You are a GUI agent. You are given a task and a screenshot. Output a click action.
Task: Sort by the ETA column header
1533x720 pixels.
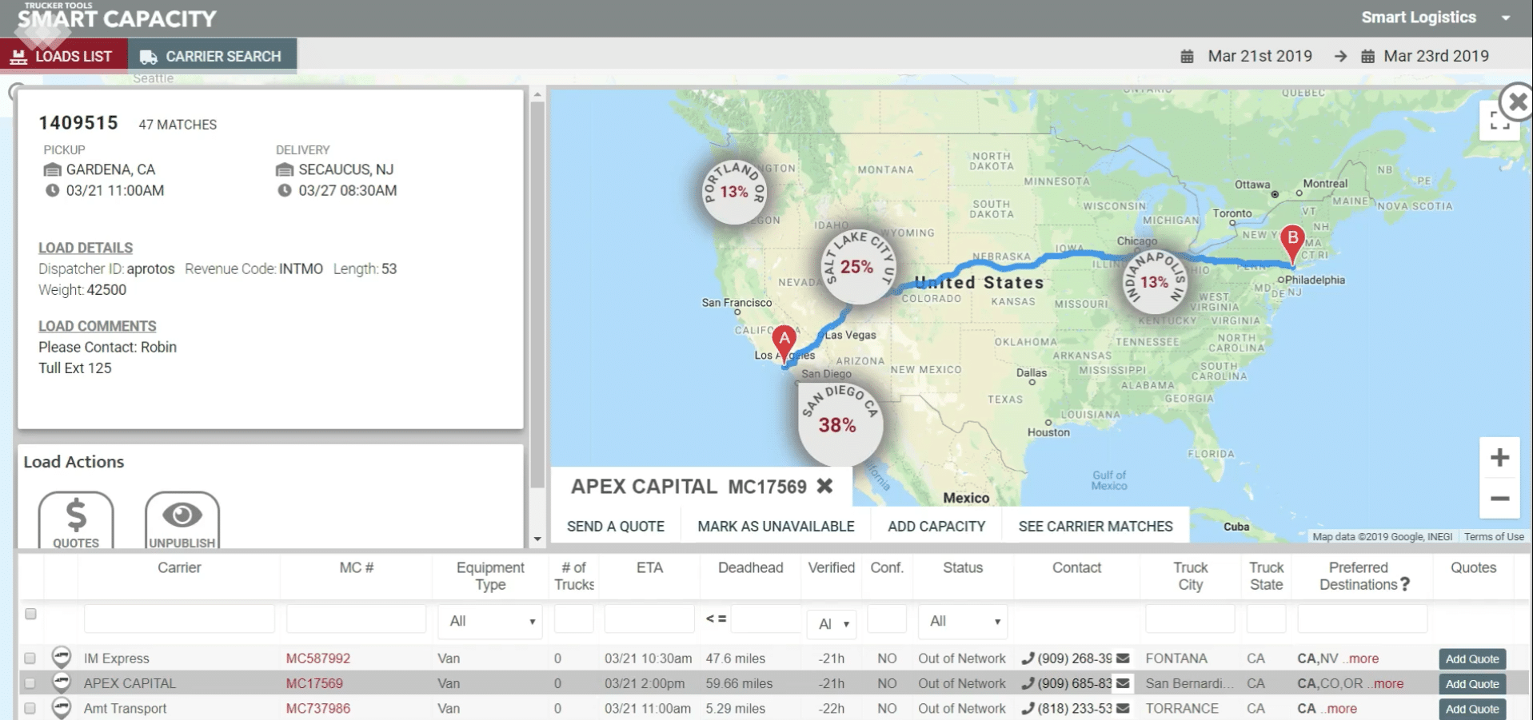pos(649,567)
